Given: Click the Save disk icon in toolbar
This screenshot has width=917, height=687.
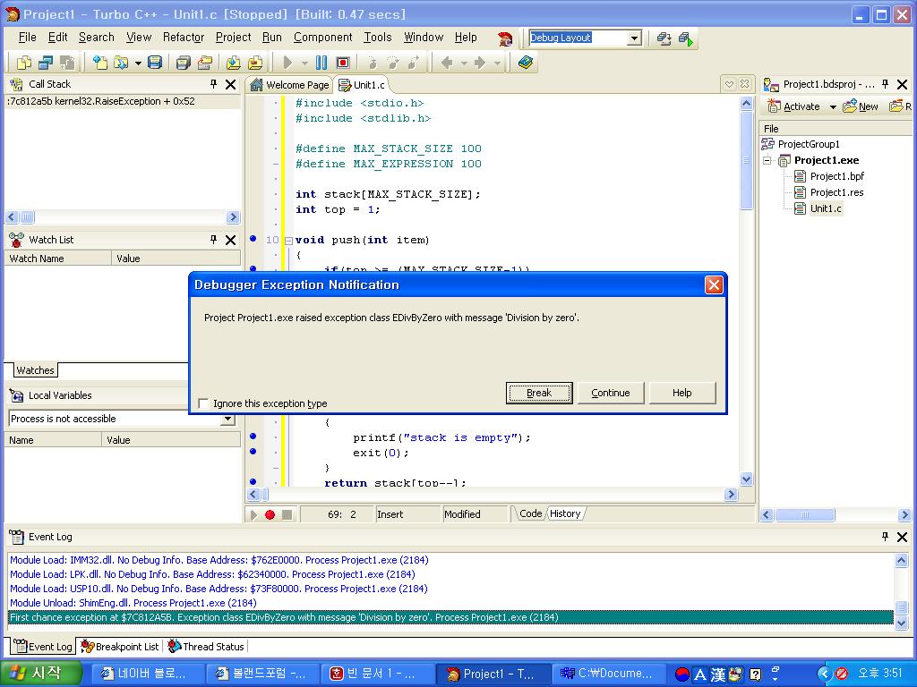Looking at the screenshot, I should click(155, 63).
